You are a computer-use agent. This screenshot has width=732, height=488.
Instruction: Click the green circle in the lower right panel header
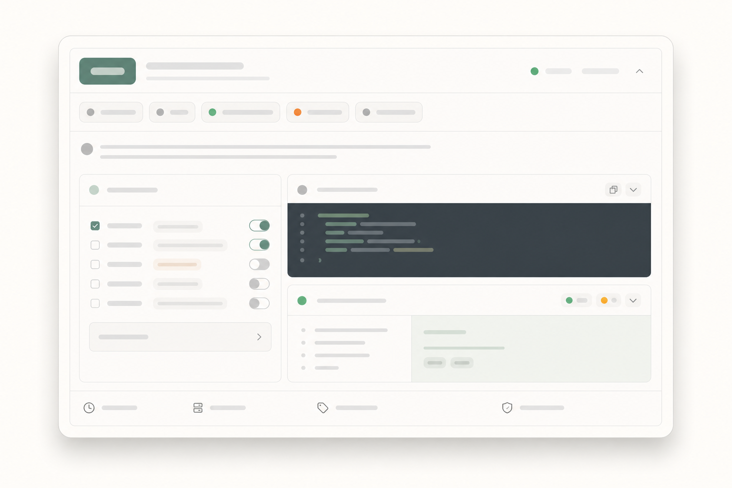click(302, 301)
